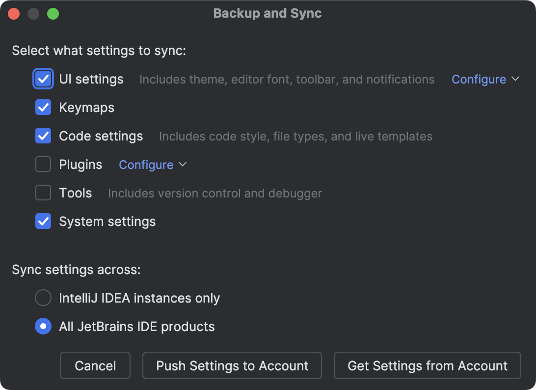
Task: Uncheck the UI settings checkbox
Action: click(43, 79)
